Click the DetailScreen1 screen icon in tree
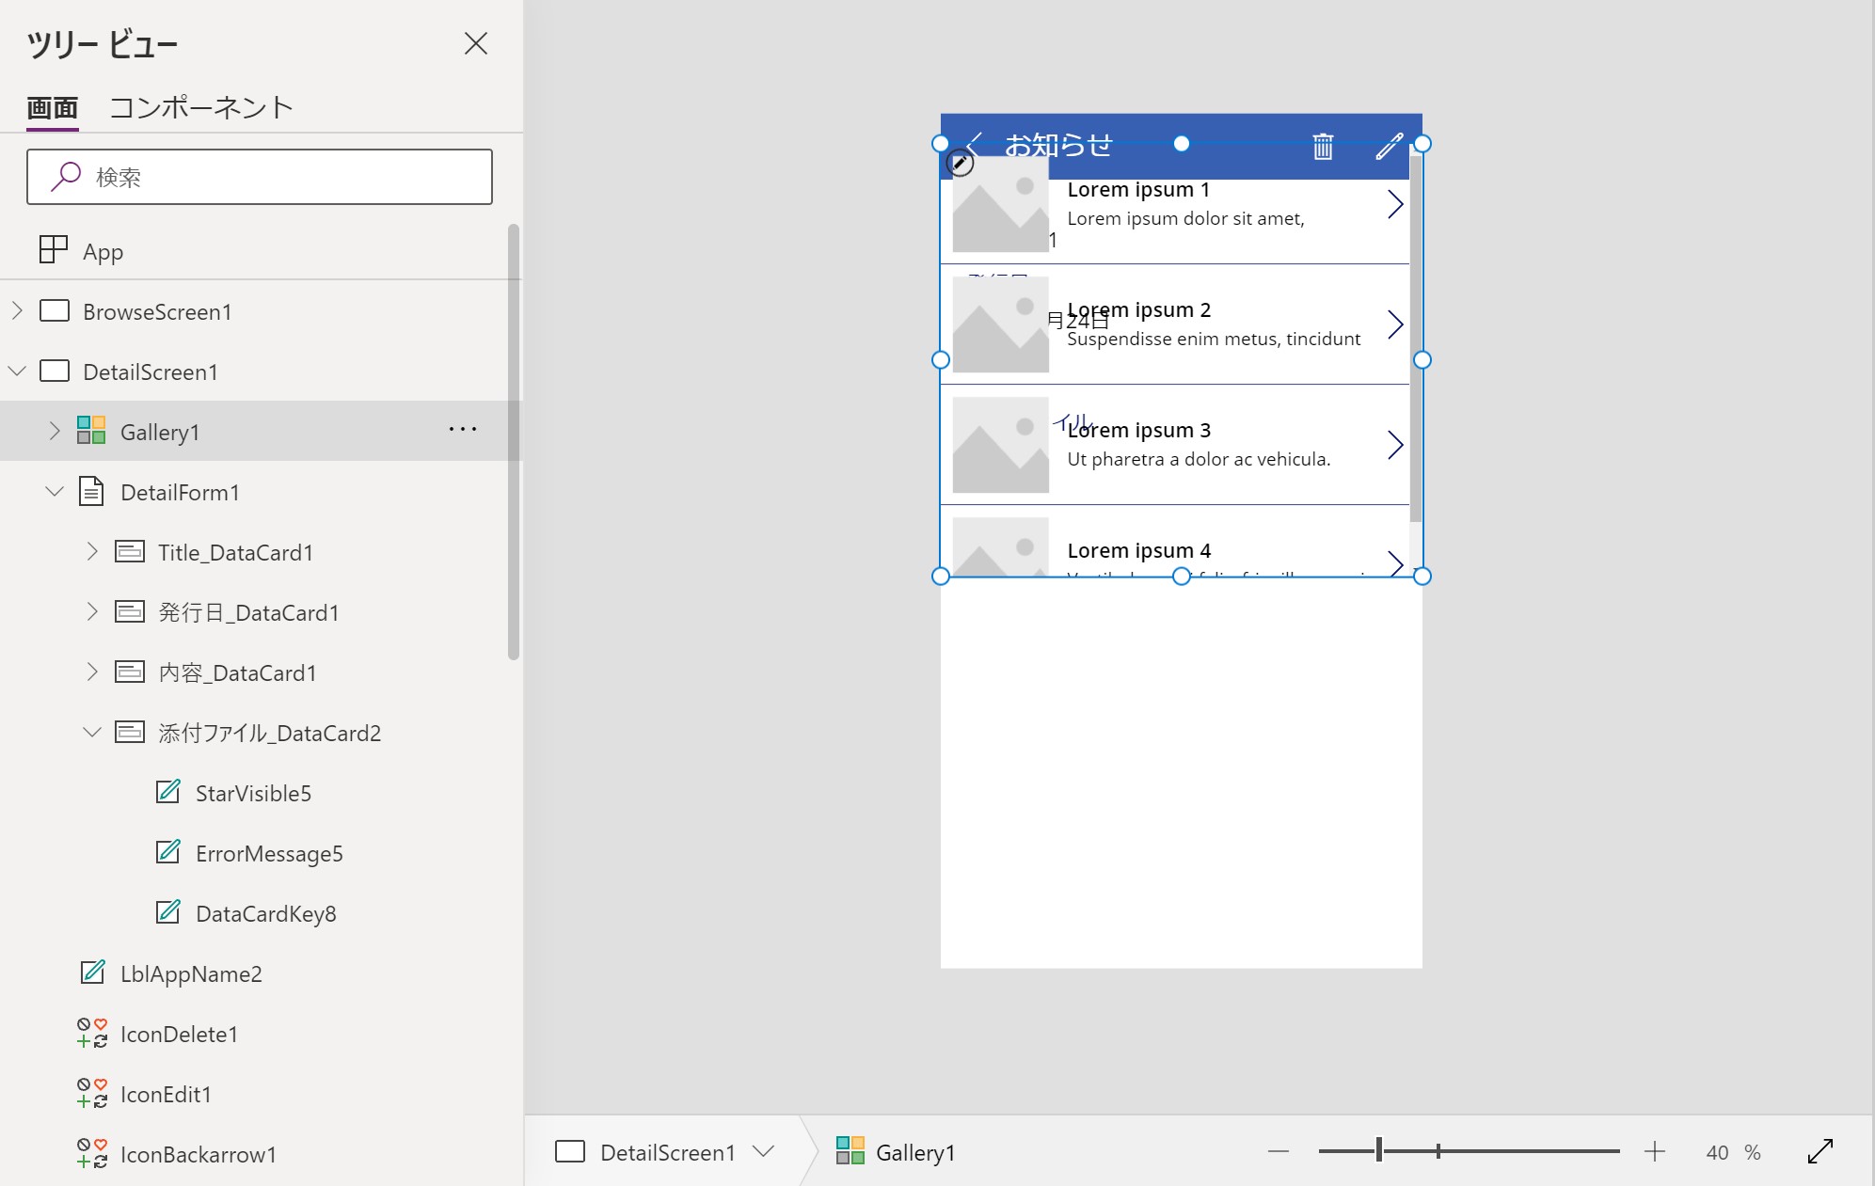 click(55, 371)
